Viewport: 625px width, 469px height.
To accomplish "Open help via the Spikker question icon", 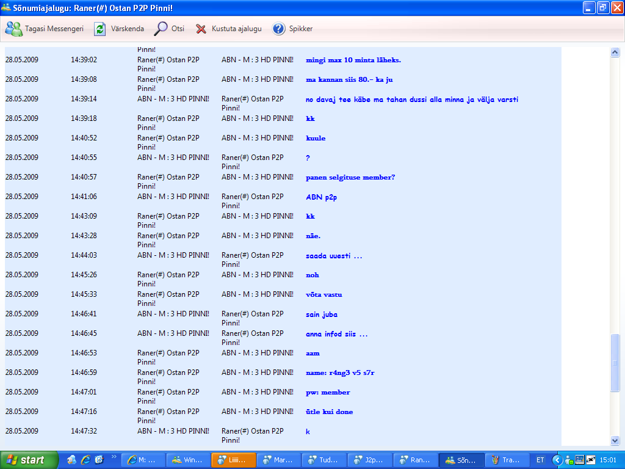I will (x=279, y=29).
